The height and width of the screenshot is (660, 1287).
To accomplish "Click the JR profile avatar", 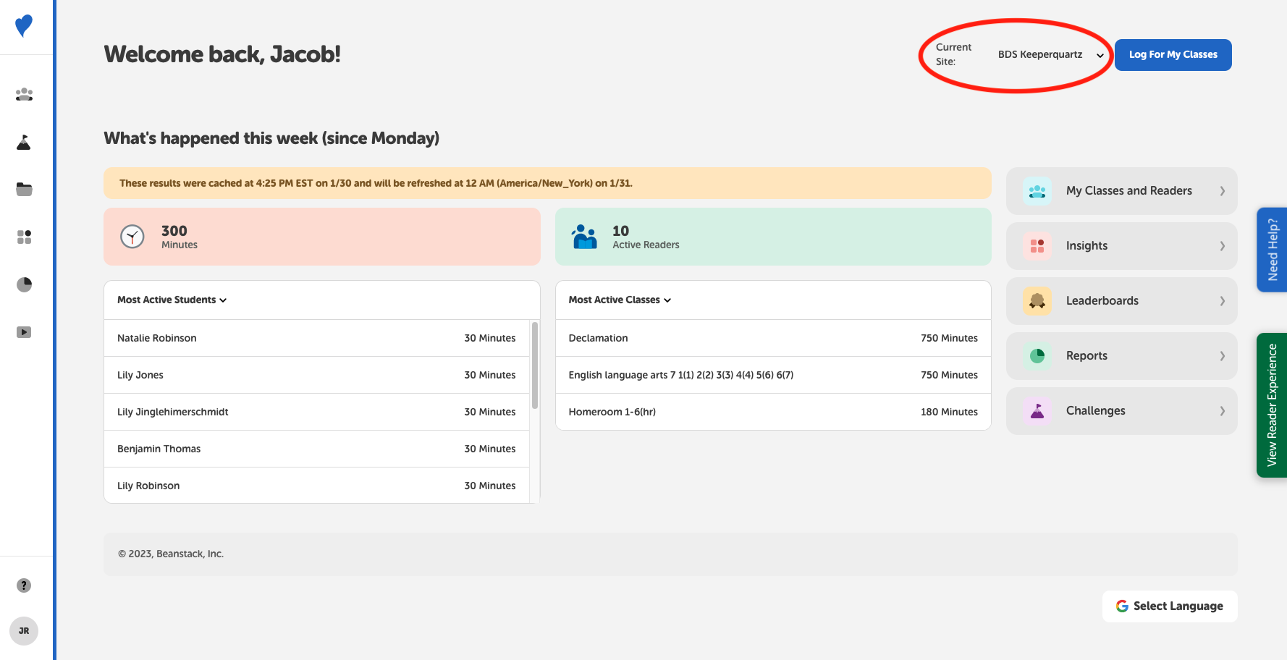I will [x=24, y=630].
